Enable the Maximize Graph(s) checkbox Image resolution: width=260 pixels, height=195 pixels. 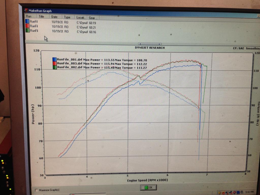(x=36, y=190)
